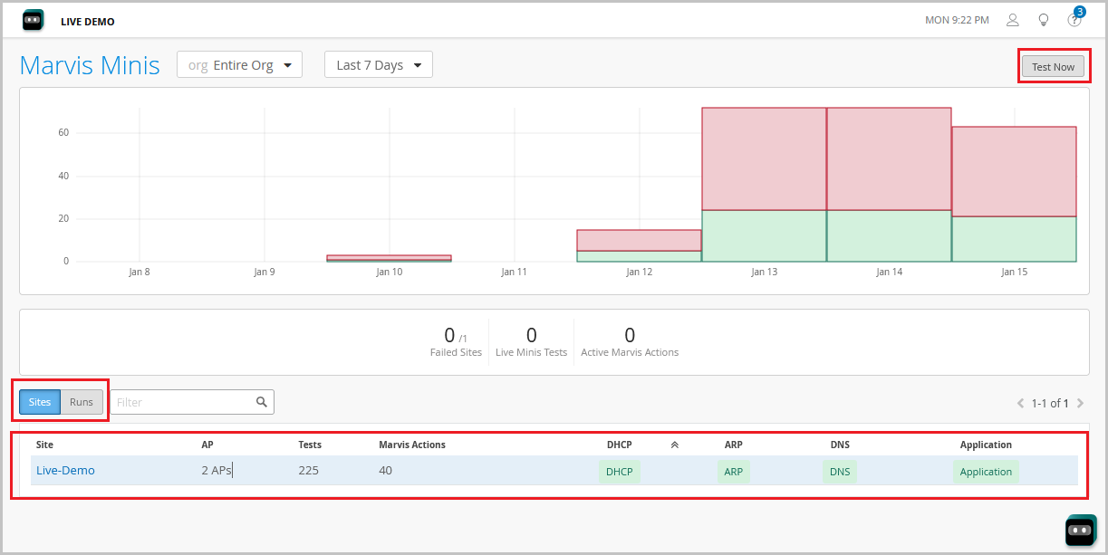Go to the next page arrow
Viewport: 1108px width, 555px height.
1080,403
